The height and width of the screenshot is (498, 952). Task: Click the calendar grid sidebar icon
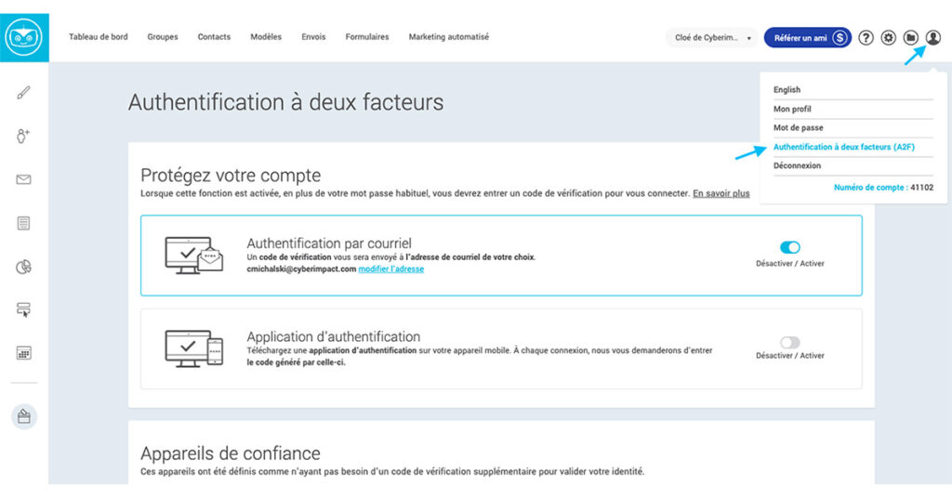point(24,353)
